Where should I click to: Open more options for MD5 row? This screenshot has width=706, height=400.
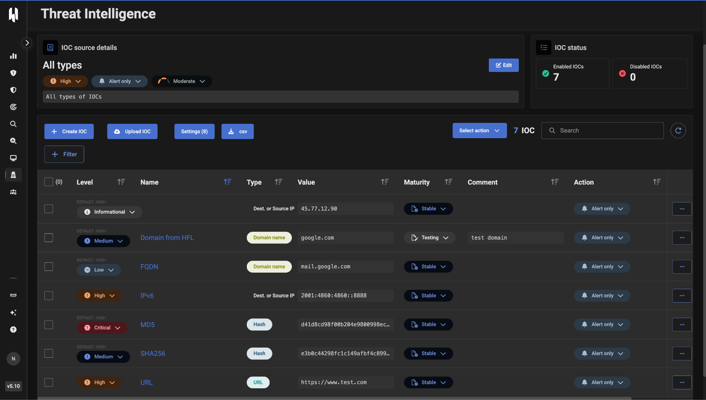[682, 324]
